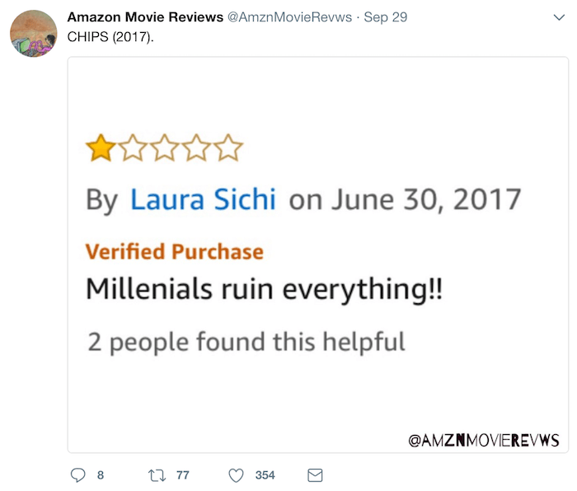Click the Laura Sichi reviewer name

pos(203,199)
